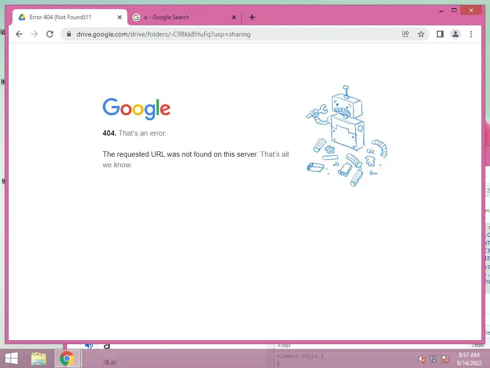Click the broken robot illustration
This screenshot has height=368, width=490.
(x=347, y=136)
